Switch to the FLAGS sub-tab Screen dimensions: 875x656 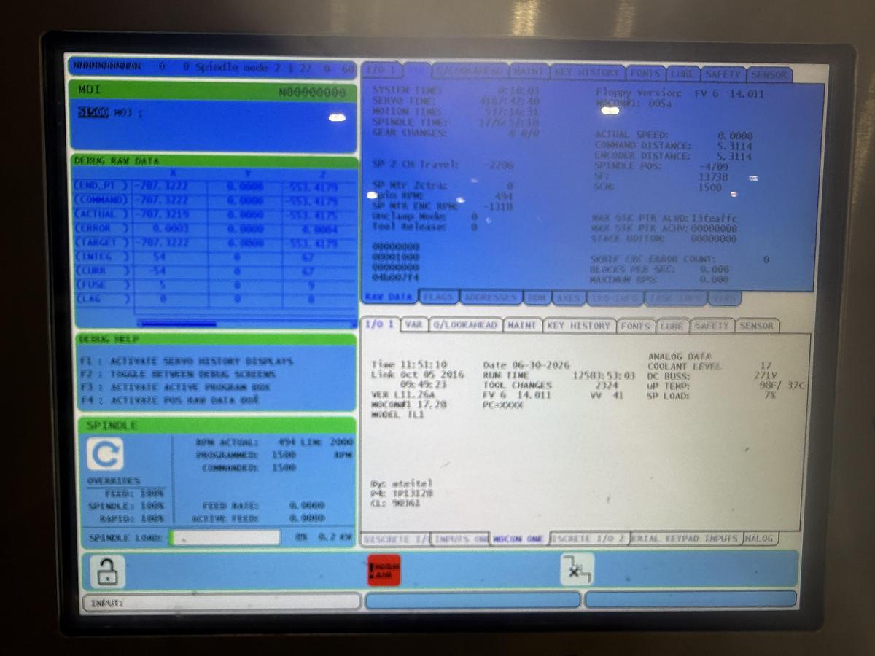point(439,297)
